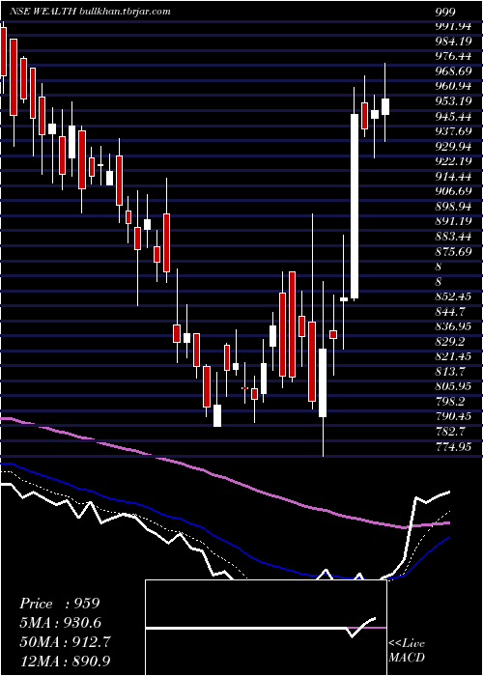
Task: Click the "Price : 959" readout
Action: pos(60,604)
